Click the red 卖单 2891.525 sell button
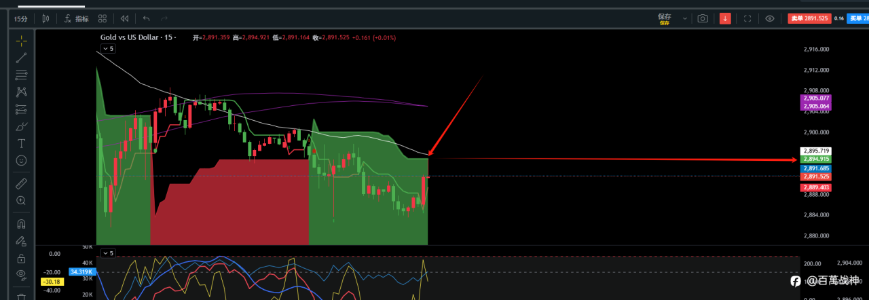Viewport: 869px width, 300px height. pos(808,18)
